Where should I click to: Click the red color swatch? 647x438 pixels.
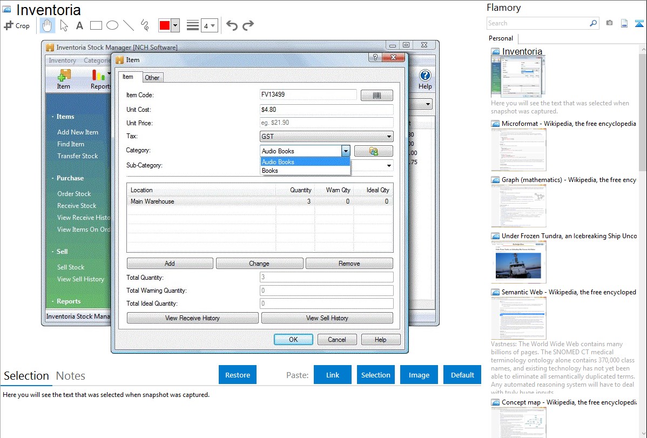(165, 25)
